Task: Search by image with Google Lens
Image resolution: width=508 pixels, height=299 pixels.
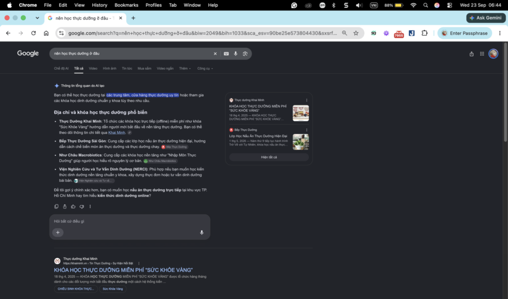Action: (245, 53)
